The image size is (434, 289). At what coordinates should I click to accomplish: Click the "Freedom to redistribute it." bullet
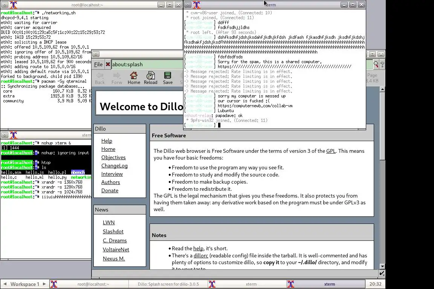point(202,189)
